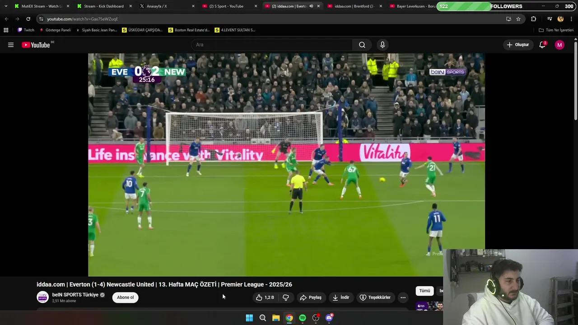Open Discord from taskbar
Image resolution: width=578 pixels, height=325 pixels.
pos(329,318)
